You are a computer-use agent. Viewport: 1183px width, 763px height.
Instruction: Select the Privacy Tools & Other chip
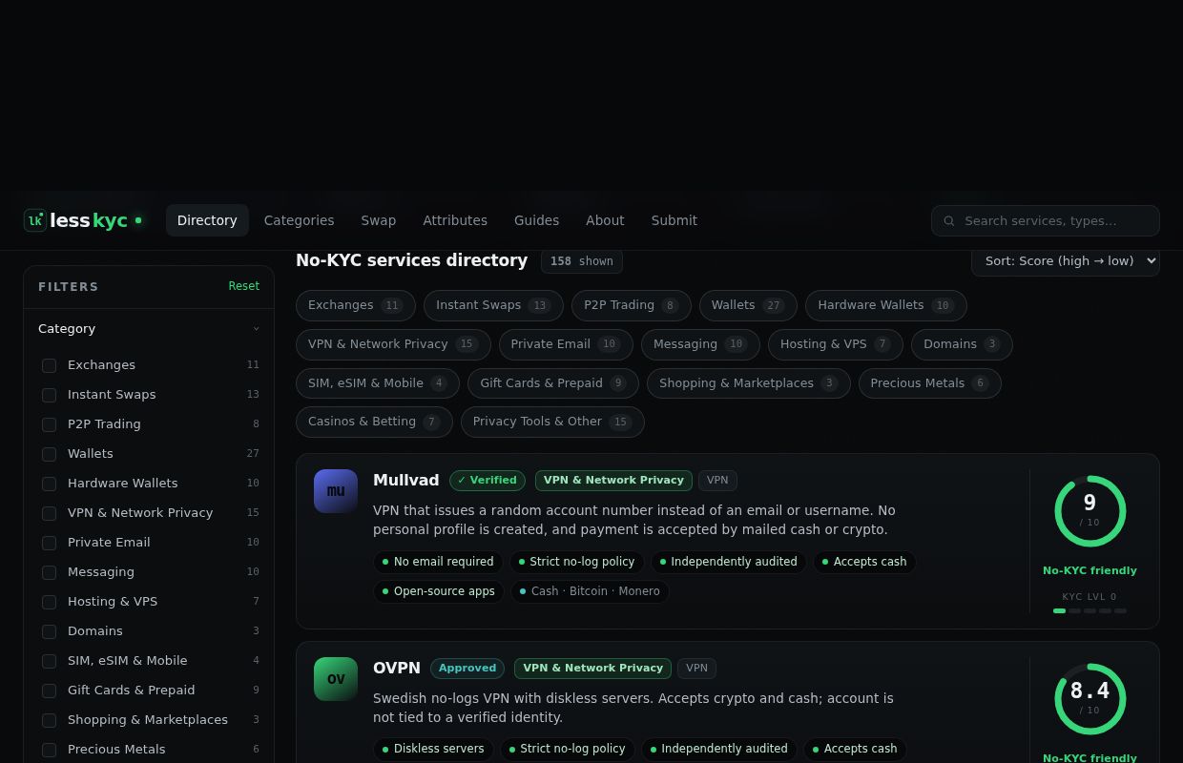point(552,422)
